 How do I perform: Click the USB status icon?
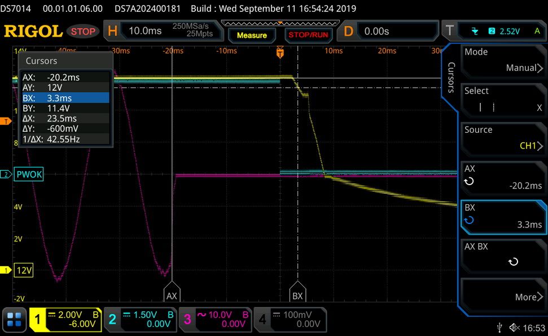500,328
